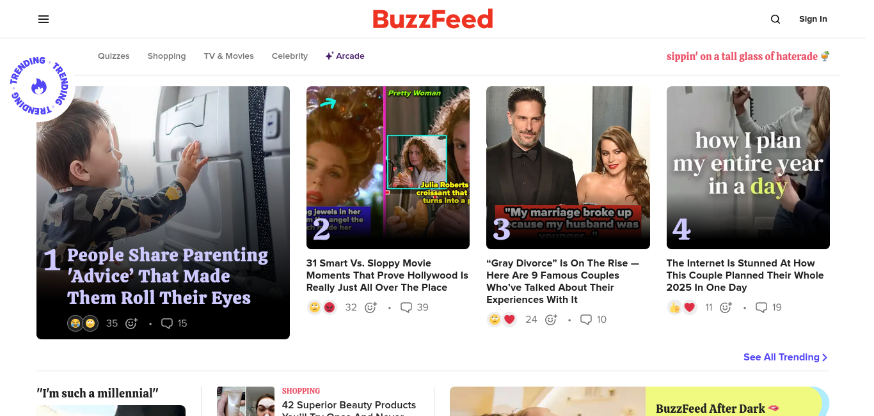This screenshot has width=874, height=416.
Task: Open the BuzzFeed logo homepage link
Action: tap(433, 19)
